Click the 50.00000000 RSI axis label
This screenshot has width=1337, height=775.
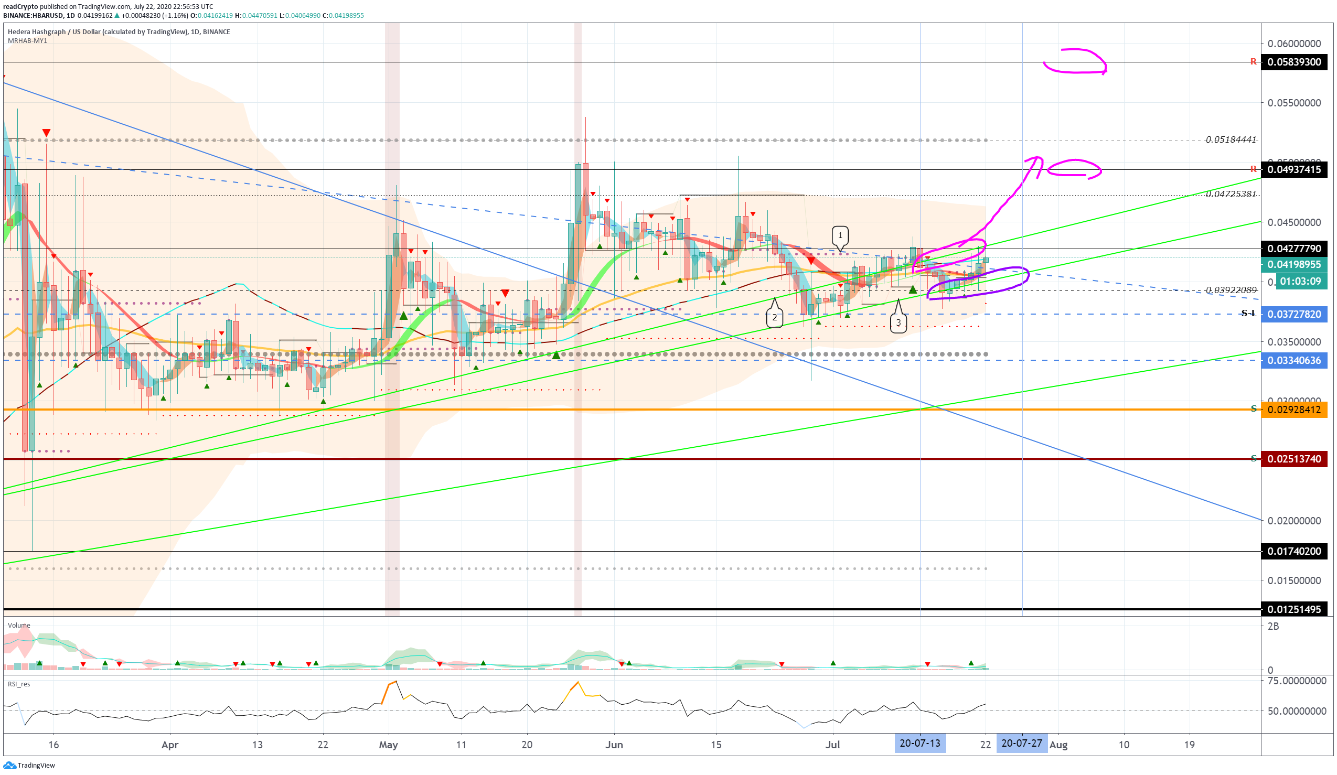pos(1297,712)
